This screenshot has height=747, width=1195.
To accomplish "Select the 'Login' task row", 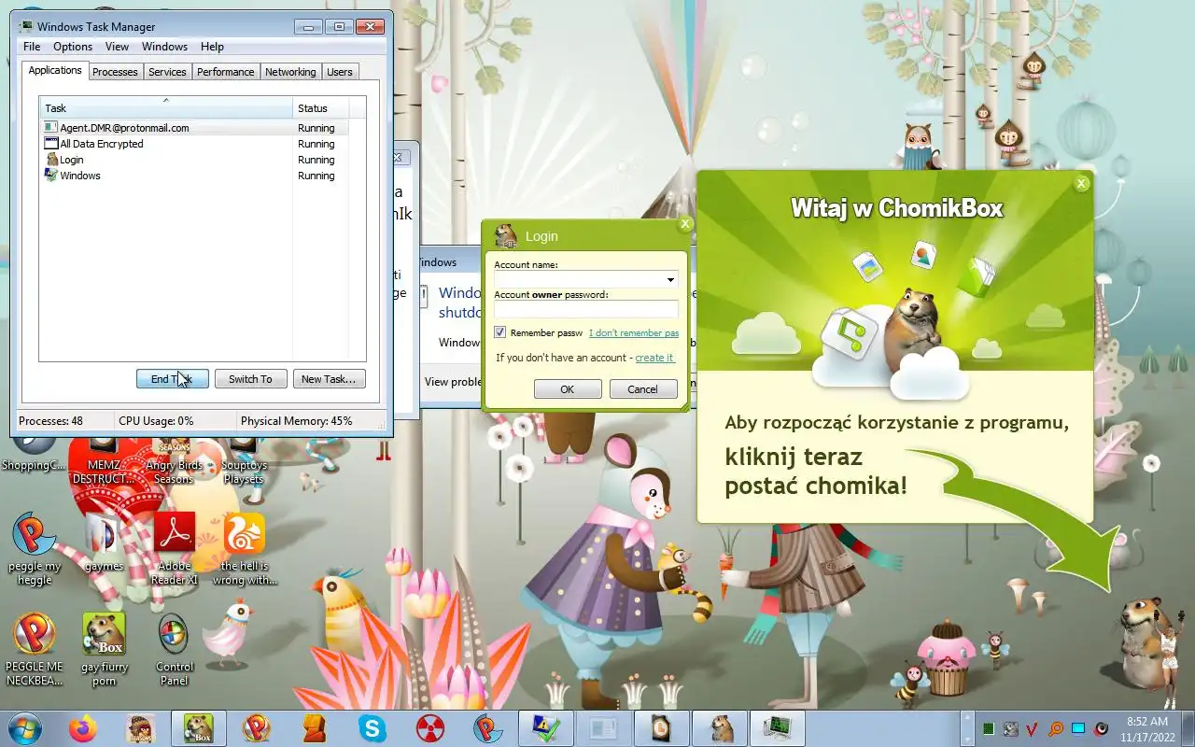I will [x=194, y=160].
